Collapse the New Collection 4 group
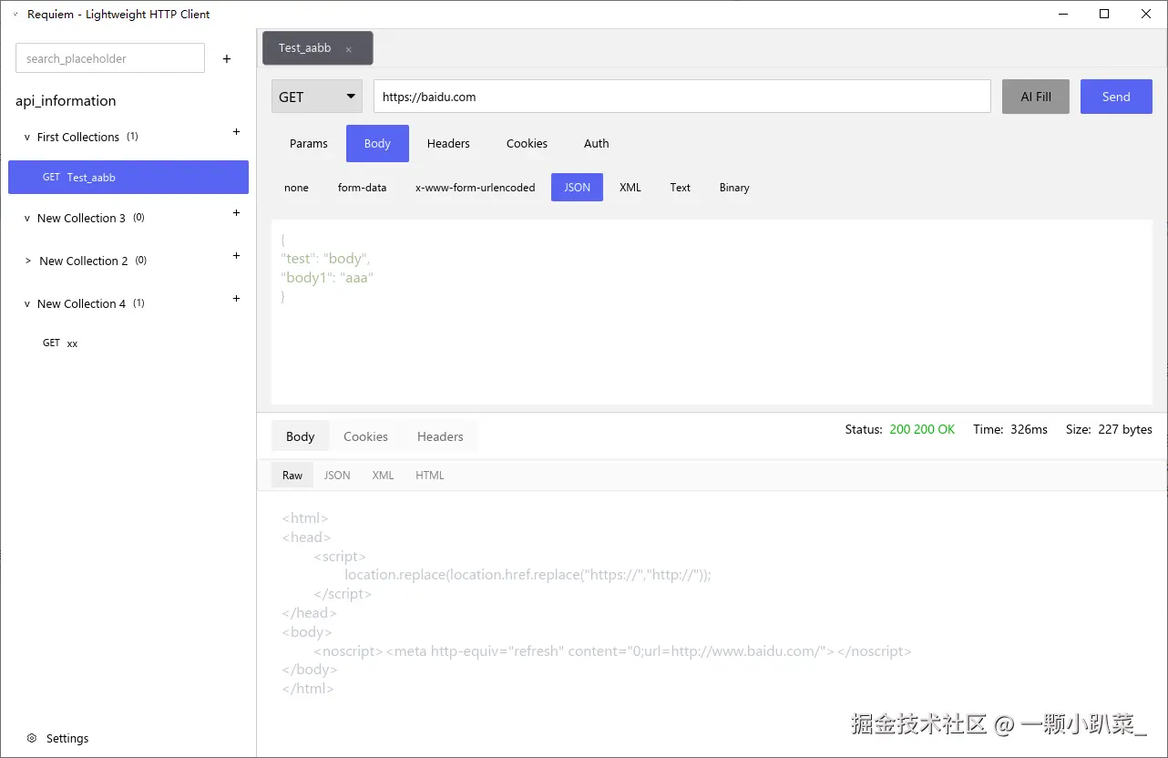This screenshot has width=1168, height=758. pyautogui.click(x=27, y=304)
